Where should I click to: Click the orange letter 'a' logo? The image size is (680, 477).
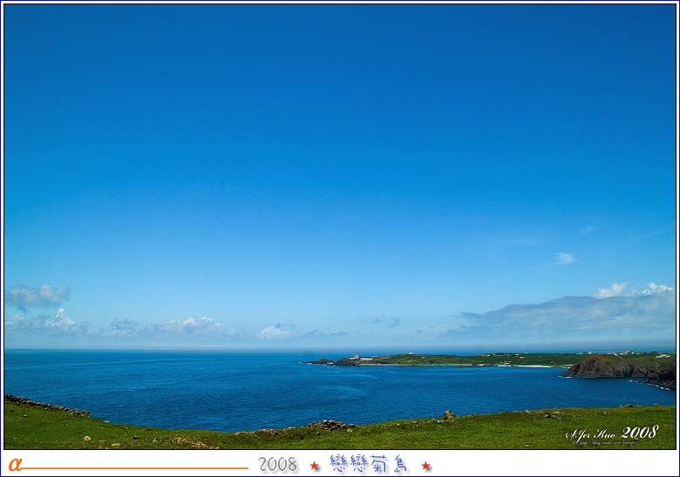pos(15,465)
